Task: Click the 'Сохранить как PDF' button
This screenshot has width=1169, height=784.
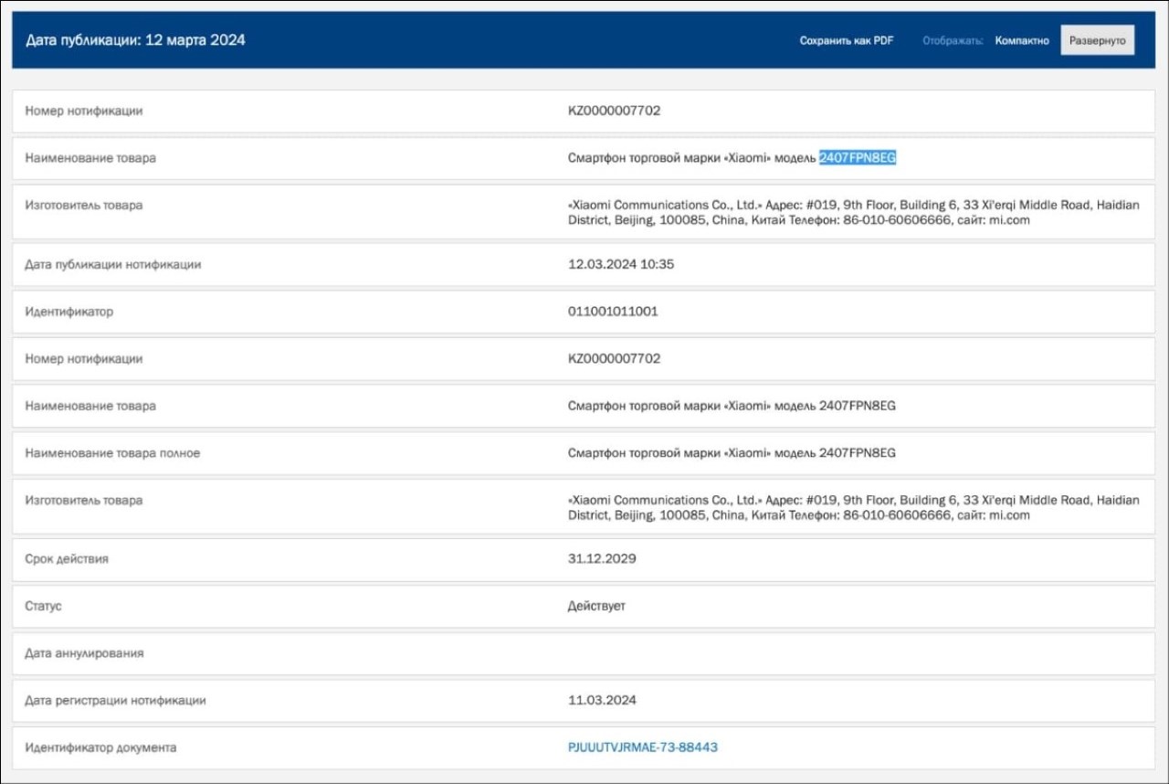Action: click(846, 40)
